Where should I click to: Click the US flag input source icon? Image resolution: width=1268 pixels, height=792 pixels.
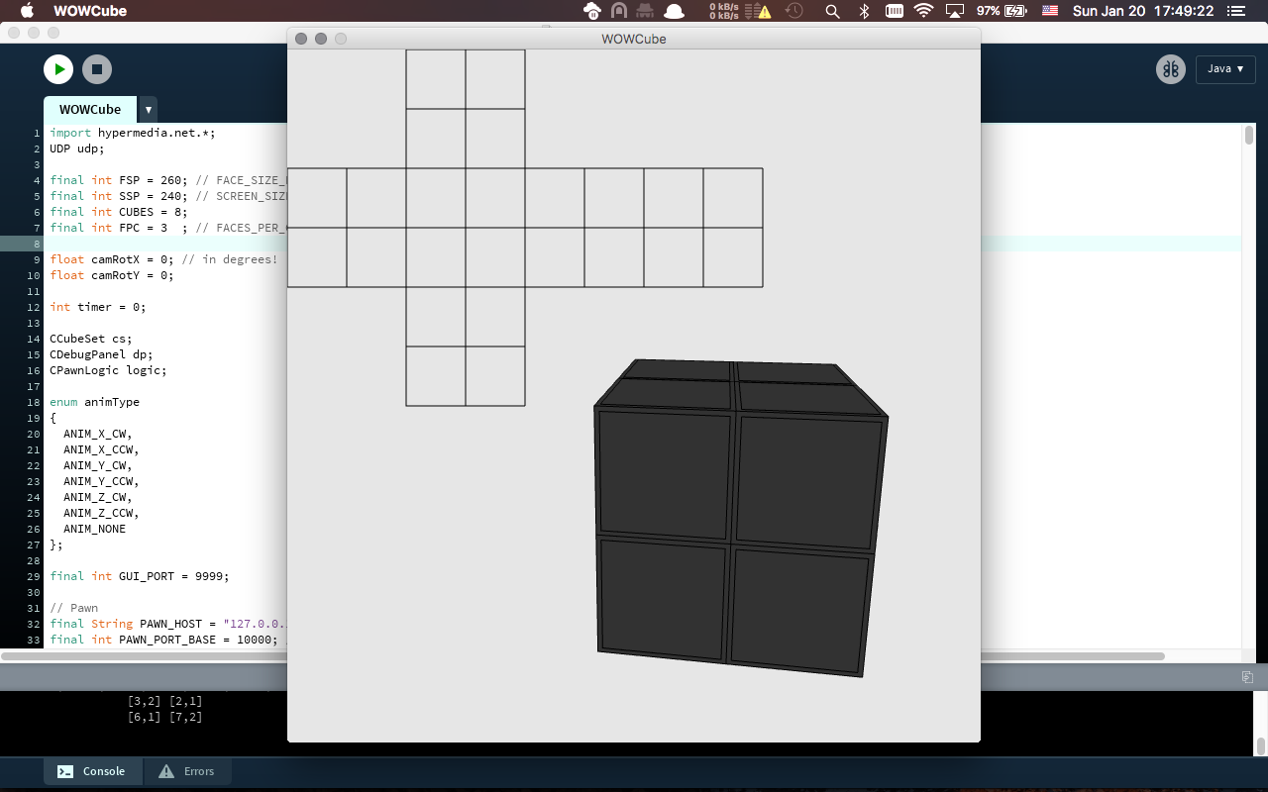tap(1051, 11)
